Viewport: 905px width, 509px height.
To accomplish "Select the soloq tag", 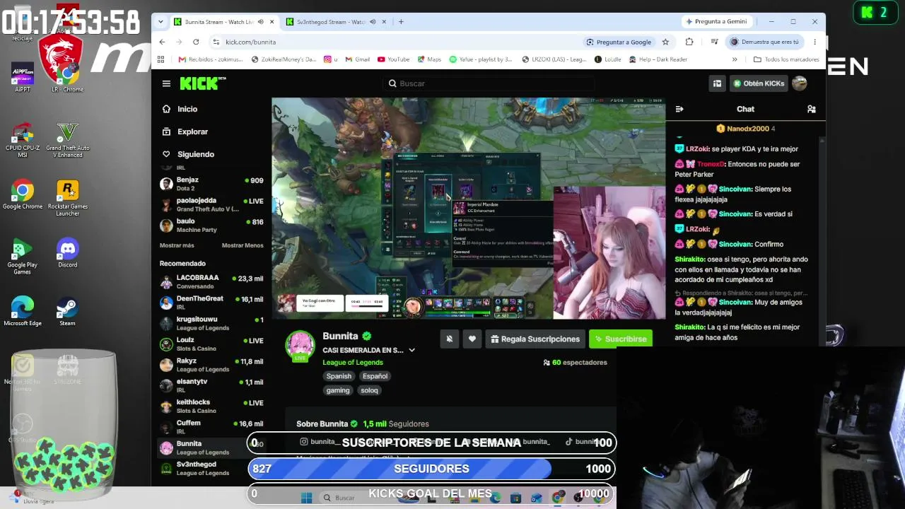I will (369, 390).
